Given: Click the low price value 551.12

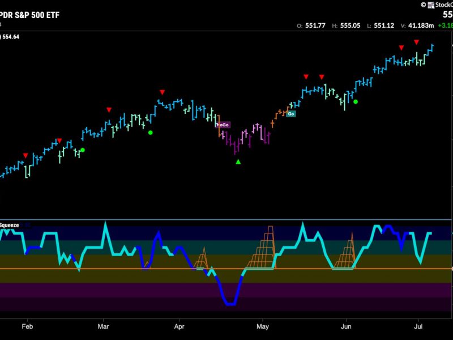Looking at the screenshot, I should coord(384,25).
